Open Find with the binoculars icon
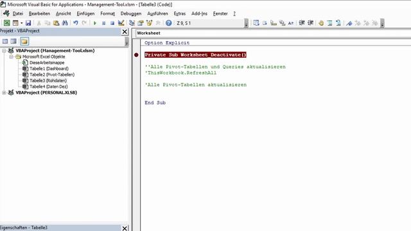 pyautogui.click(x=65, y=23)
